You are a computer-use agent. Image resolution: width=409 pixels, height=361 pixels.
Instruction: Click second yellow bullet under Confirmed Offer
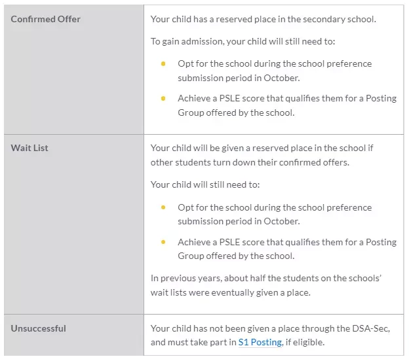pos(163,98)
